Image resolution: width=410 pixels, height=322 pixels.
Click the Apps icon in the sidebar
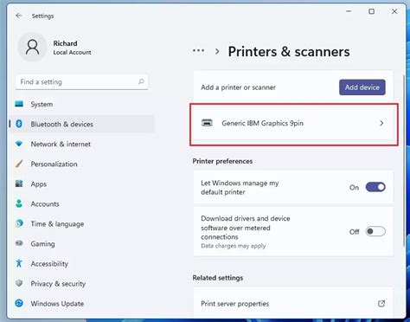pyautogui.click(x=19, y=184)
